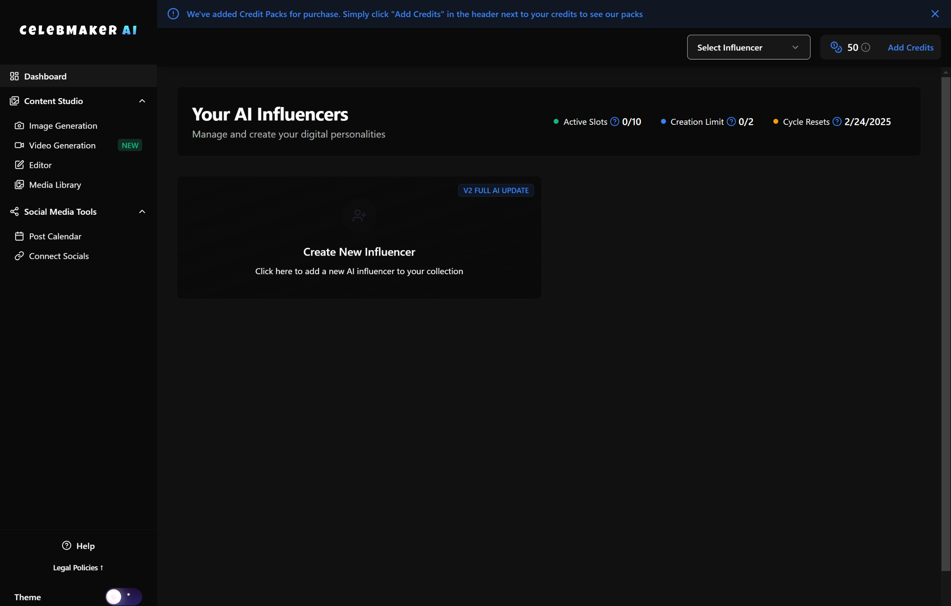951x606 pixels.
Task: Collapse the Social Media Tools section
Action: point(142,212)
